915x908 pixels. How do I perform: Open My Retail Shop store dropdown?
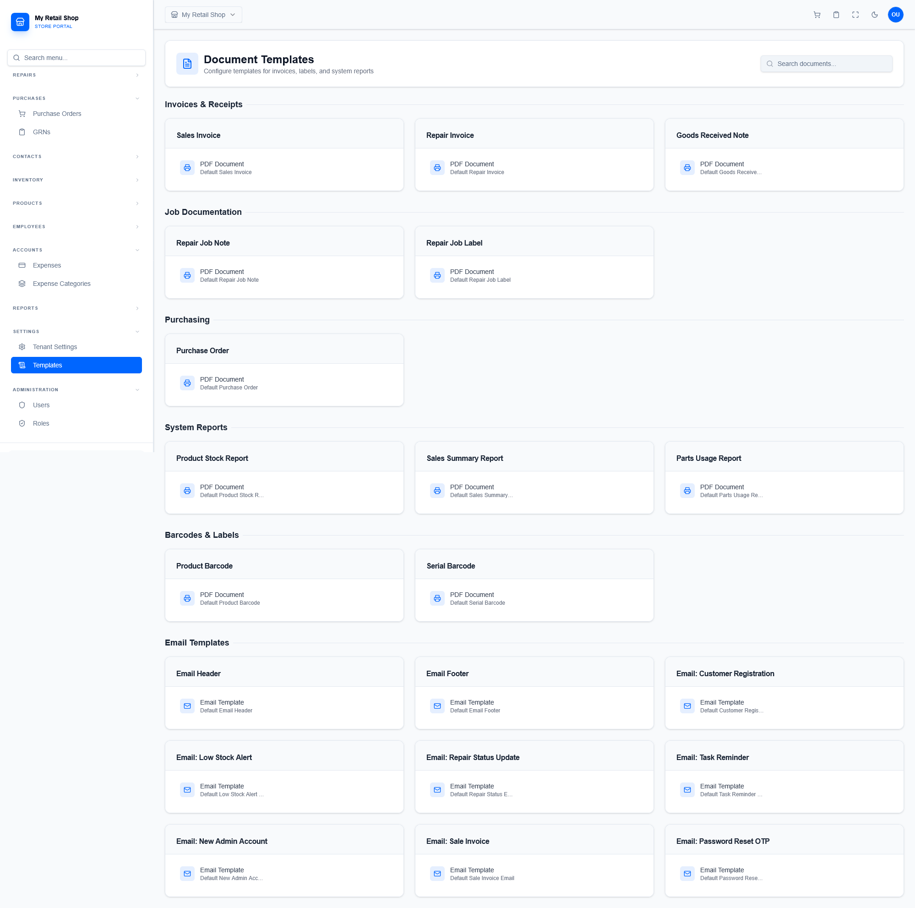pos(203,15)
